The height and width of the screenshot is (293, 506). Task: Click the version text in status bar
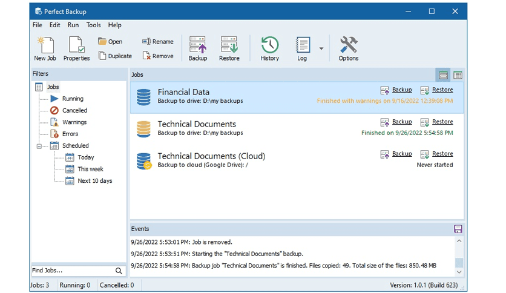click(x=424, y=285)
